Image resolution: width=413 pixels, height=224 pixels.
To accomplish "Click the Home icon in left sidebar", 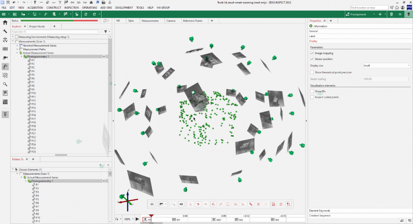I will pos(5,22).
